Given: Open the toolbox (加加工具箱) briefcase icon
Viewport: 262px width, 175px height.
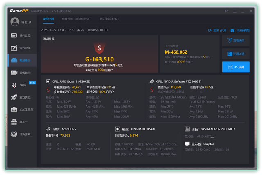Looking at the screenshot, I should pyautogui.click(x=14, y=110).
